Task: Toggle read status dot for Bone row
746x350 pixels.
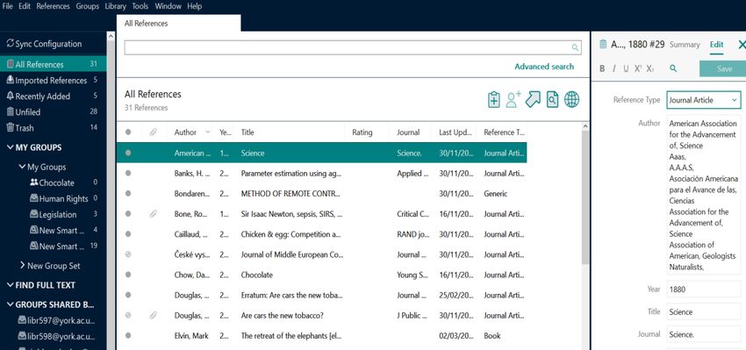Action: [128, 214]
